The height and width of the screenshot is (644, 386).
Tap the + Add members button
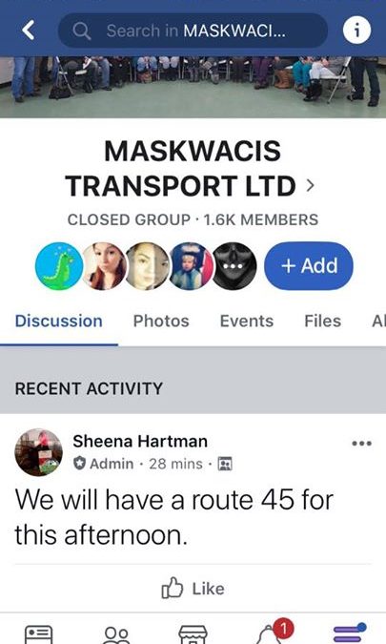tap(309, 266)
